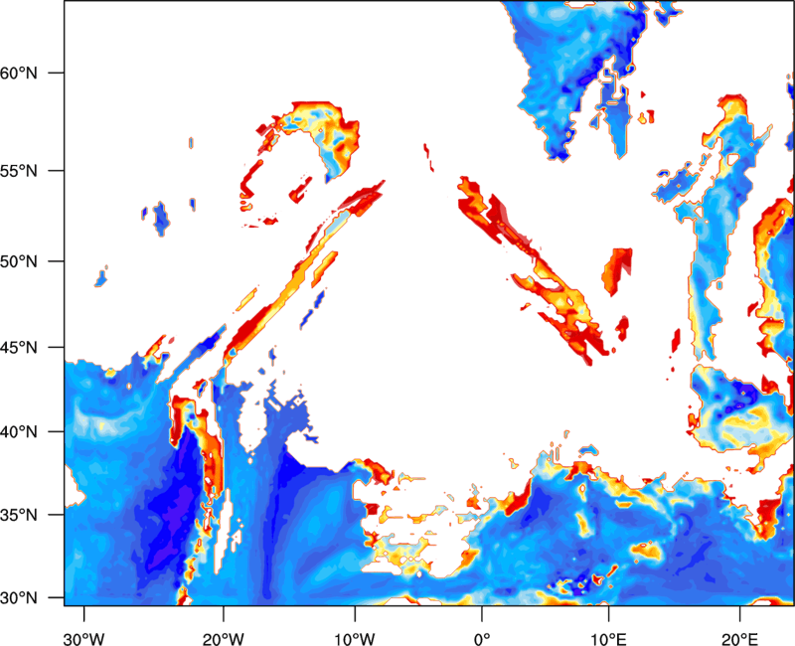Click the 45°N latitude label
Viewport: 795px width, 646px height.
coord(18,347)
